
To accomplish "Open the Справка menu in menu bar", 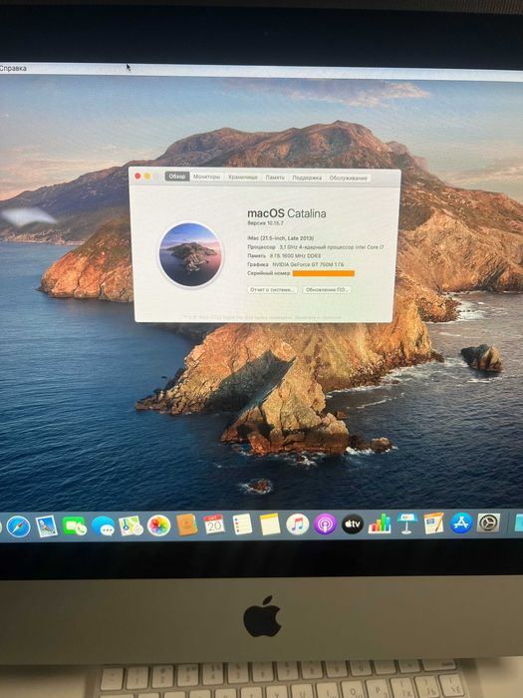I will coord(13,68).
